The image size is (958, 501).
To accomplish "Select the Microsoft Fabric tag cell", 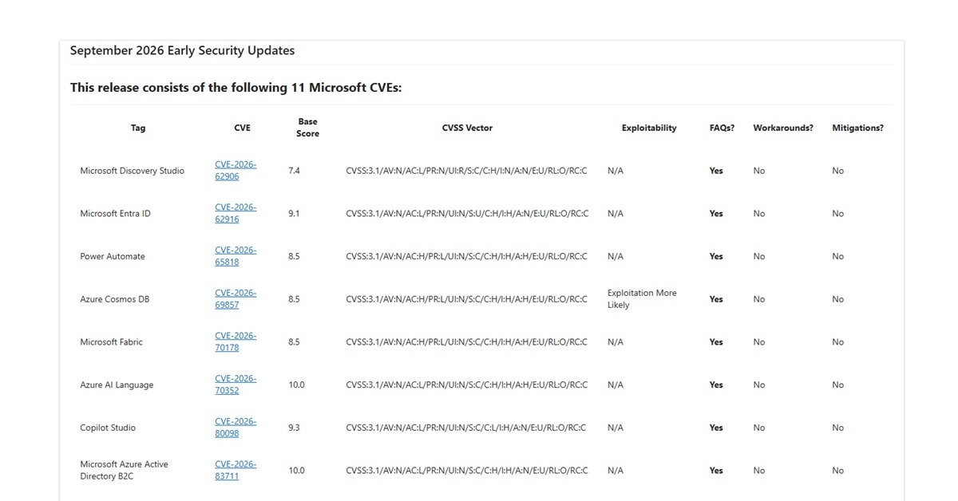I will point(110,342).
